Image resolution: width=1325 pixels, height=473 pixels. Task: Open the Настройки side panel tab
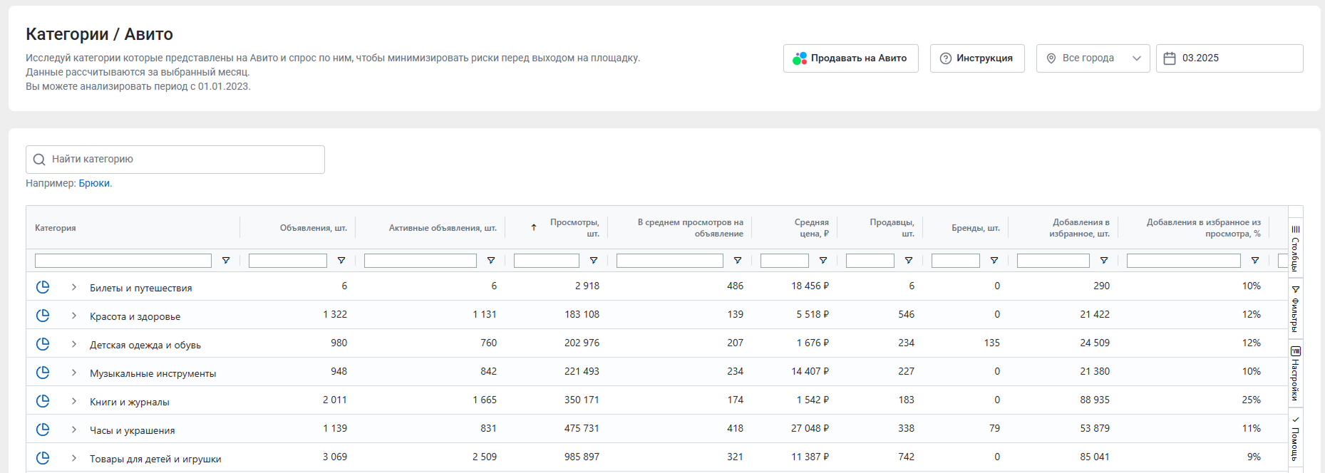click(x=1295, y=373)
